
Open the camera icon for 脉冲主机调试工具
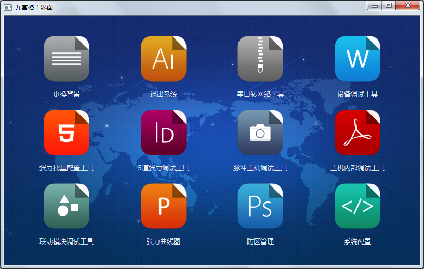[260, 132]
